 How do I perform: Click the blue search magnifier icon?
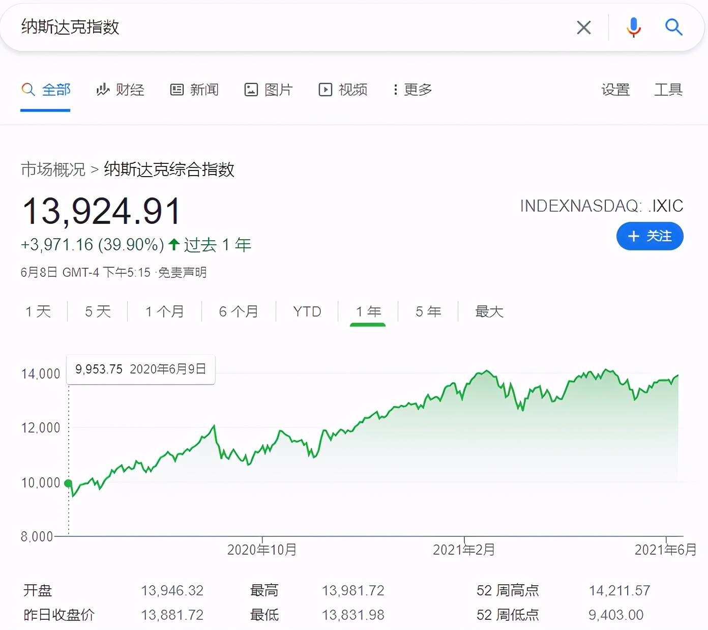click(673, 26)
